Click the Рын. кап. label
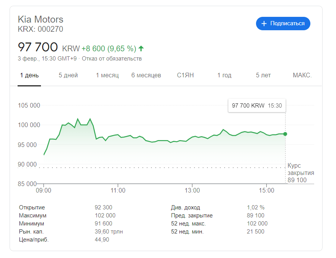 tap(31, 232)
